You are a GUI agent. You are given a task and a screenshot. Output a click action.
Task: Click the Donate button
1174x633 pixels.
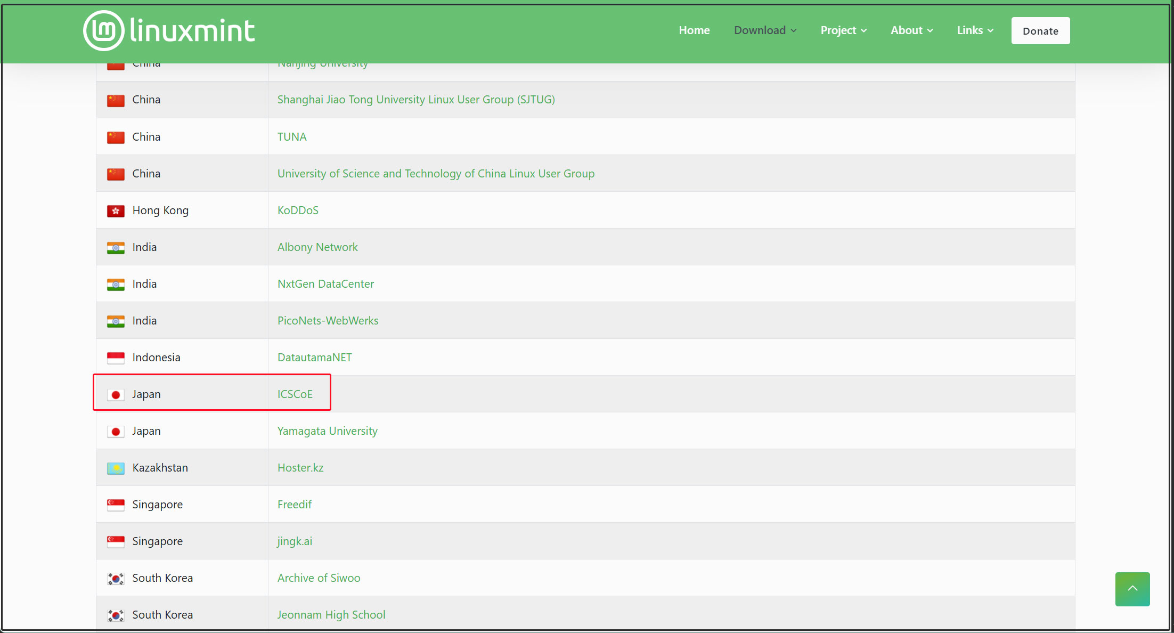[x=1040, y=31]
